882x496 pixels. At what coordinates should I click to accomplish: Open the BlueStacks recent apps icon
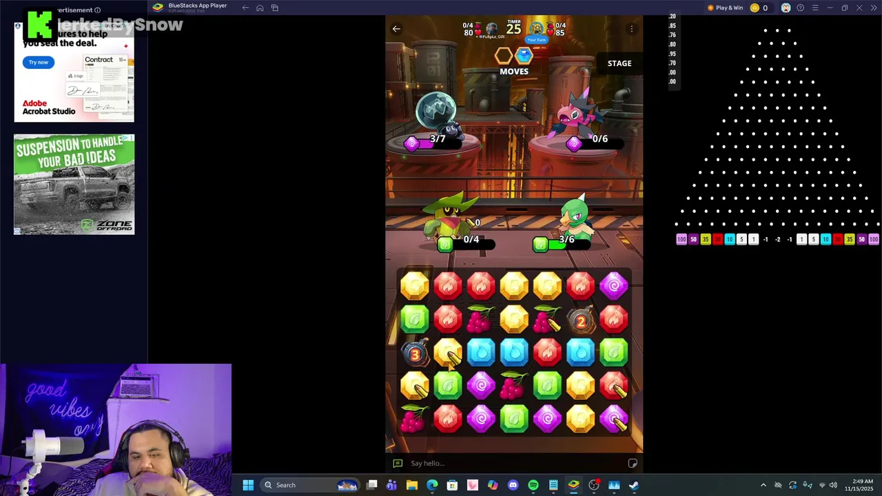click(274, 8)
